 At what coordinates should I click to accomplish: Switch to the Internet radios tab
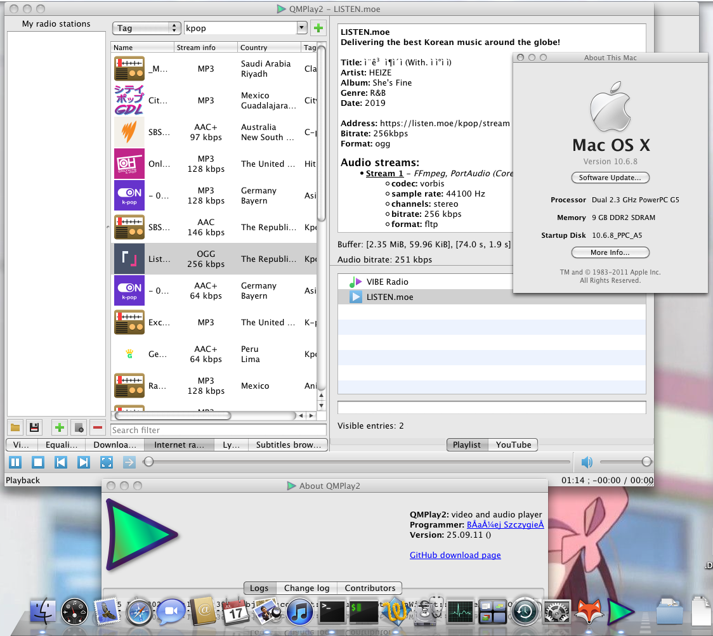[x=179, y=445]
